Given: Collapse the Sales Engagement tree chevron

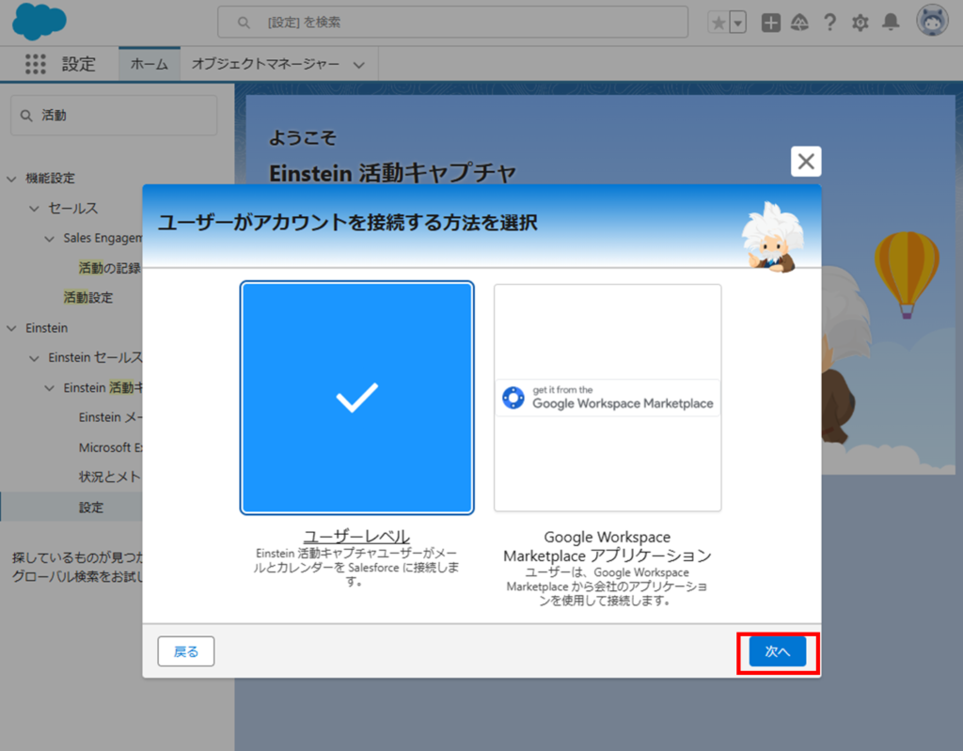Looking at the screenshot, I should tap(50, 239).
